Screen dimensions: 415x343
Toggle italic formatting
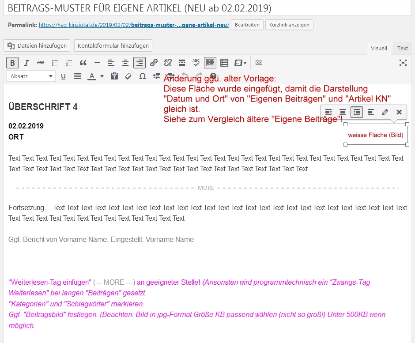26,63
